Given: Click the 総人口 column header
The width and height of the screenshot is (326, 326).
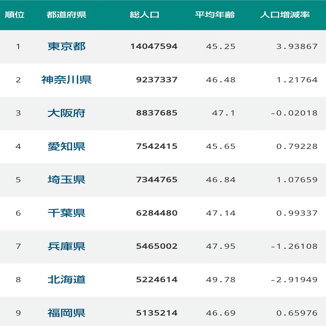Looking at the screenshot, I should tap(145, 15).
